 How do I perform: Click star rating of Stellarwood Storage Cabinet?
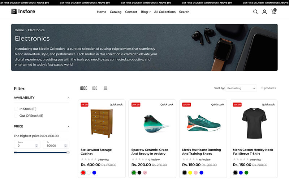pyautogui.click(x=89, y=159)
